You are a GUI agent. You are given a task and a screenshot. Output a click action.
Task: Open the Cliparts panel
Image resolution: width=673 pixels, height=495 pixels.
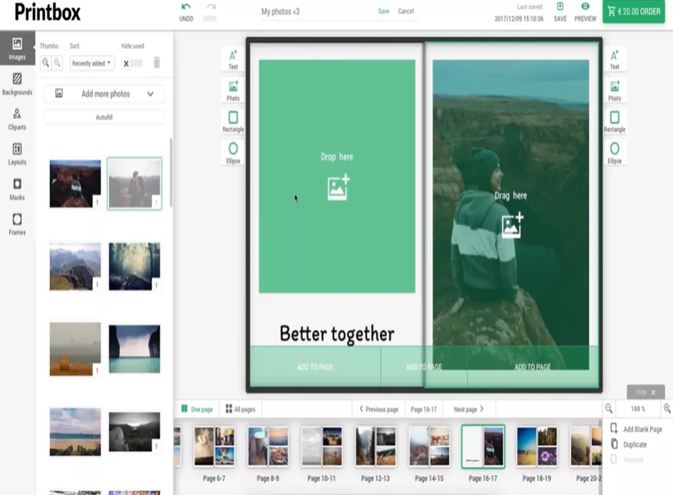17,119
